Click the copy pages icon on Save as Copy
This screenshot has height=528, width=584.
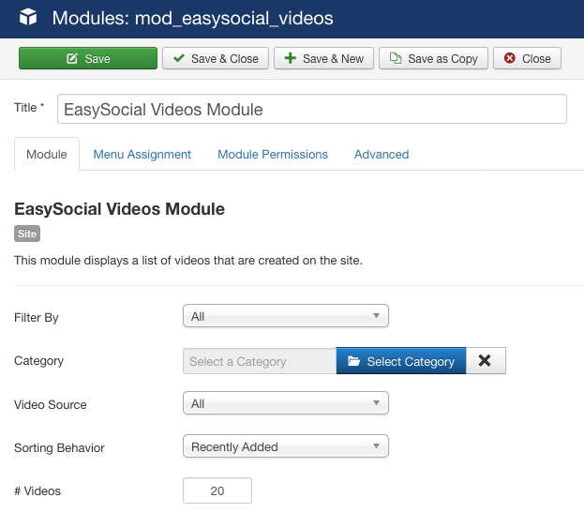(x=396, y=58)
